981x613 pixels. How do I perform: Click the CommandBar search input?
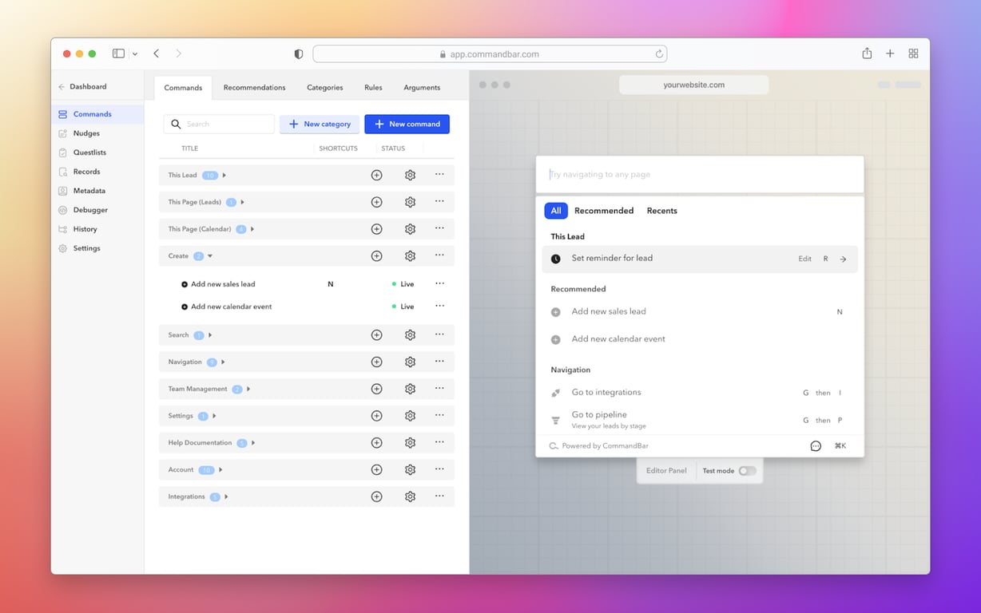click(x=700, y=174)
